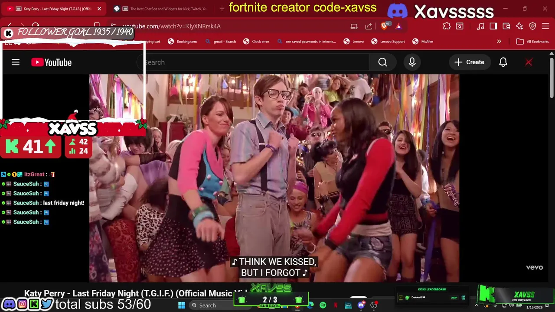Viewport: 555px width, 312px height.
Task: Share this page using the share icon
Action: tap(369, 26)
